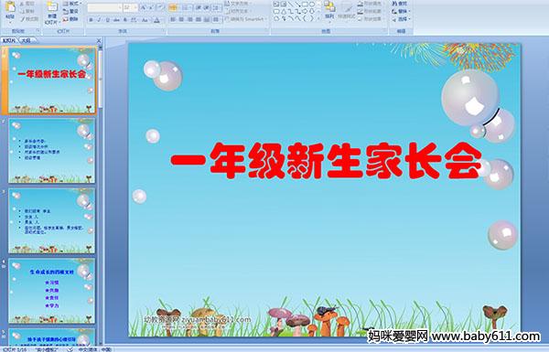Click the Quick Styles icon
Screen dimensions: 549x352
pos(346,7)
